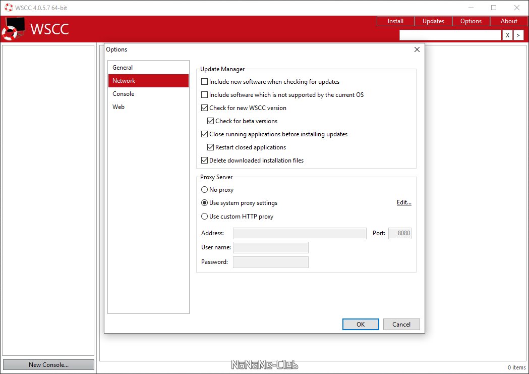This screenshot has width=529, height=374.
Task: Click the WSCC lifebuoy logo icon
Action: (x=14, y=29)
